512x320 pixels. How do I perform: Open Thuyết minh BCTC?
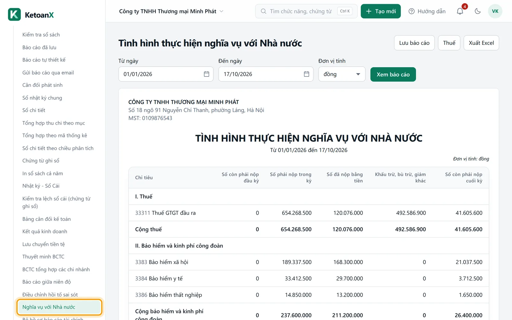[44, 257]
